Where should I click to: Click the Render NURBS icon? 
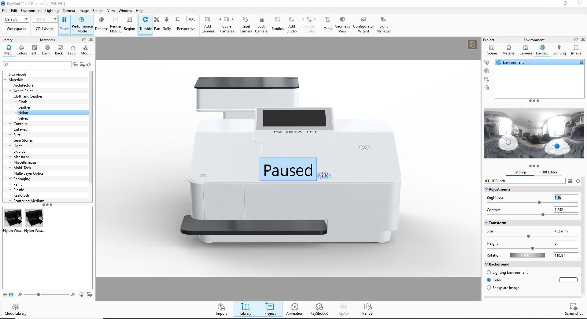click(x=116, y=20)
